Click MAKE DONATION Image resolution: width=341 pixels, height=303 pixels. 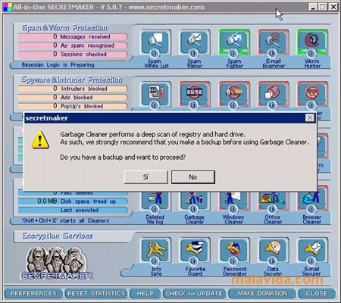pos(262,293)
